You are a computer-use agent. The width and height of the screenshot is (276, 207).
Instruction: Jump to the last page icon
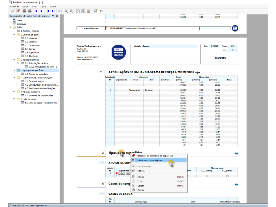point(53,11)
